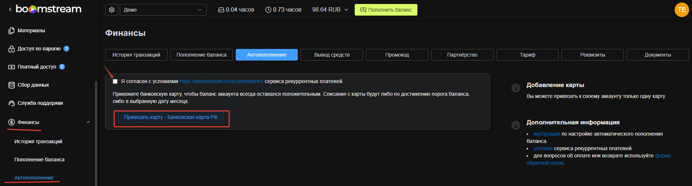Click the sidebar vertical scrollbar
This screenshot has height=186, width=692.
pos(96,133)
